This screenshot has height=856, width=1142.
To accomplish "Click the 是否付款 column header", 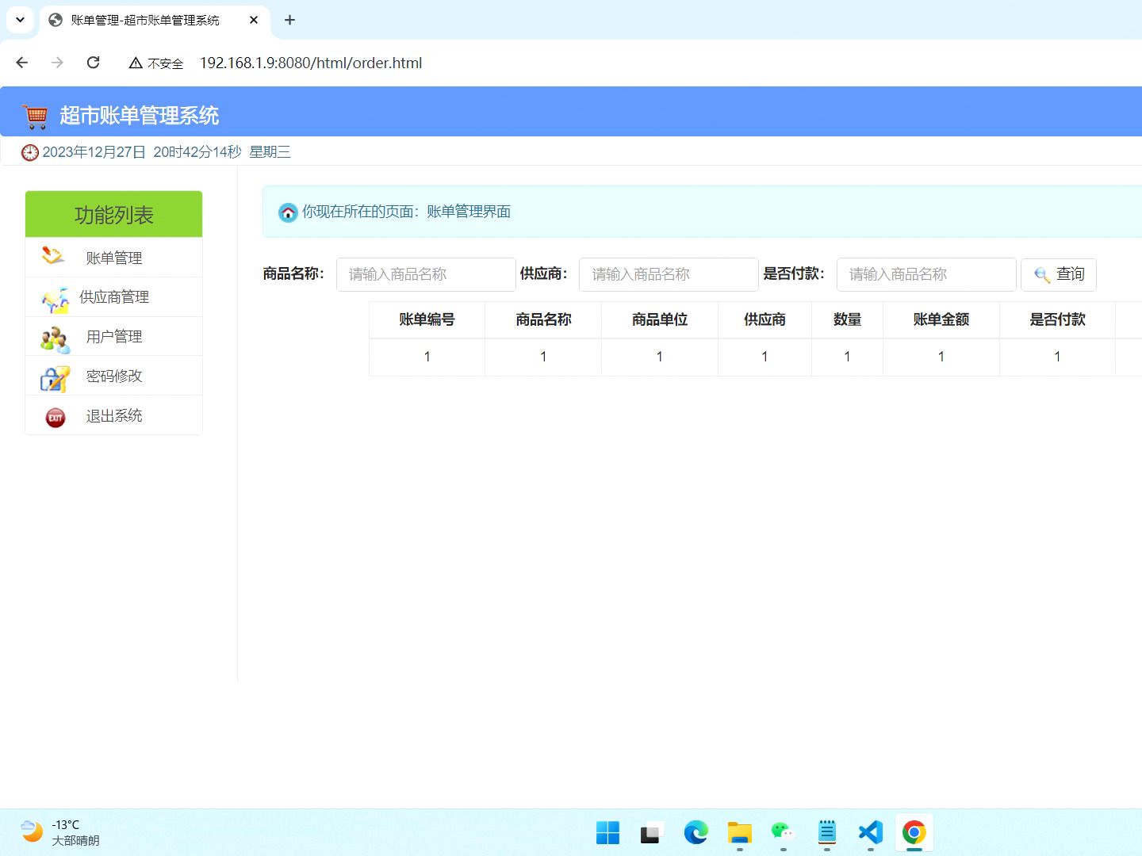I will coord(1057,319).
